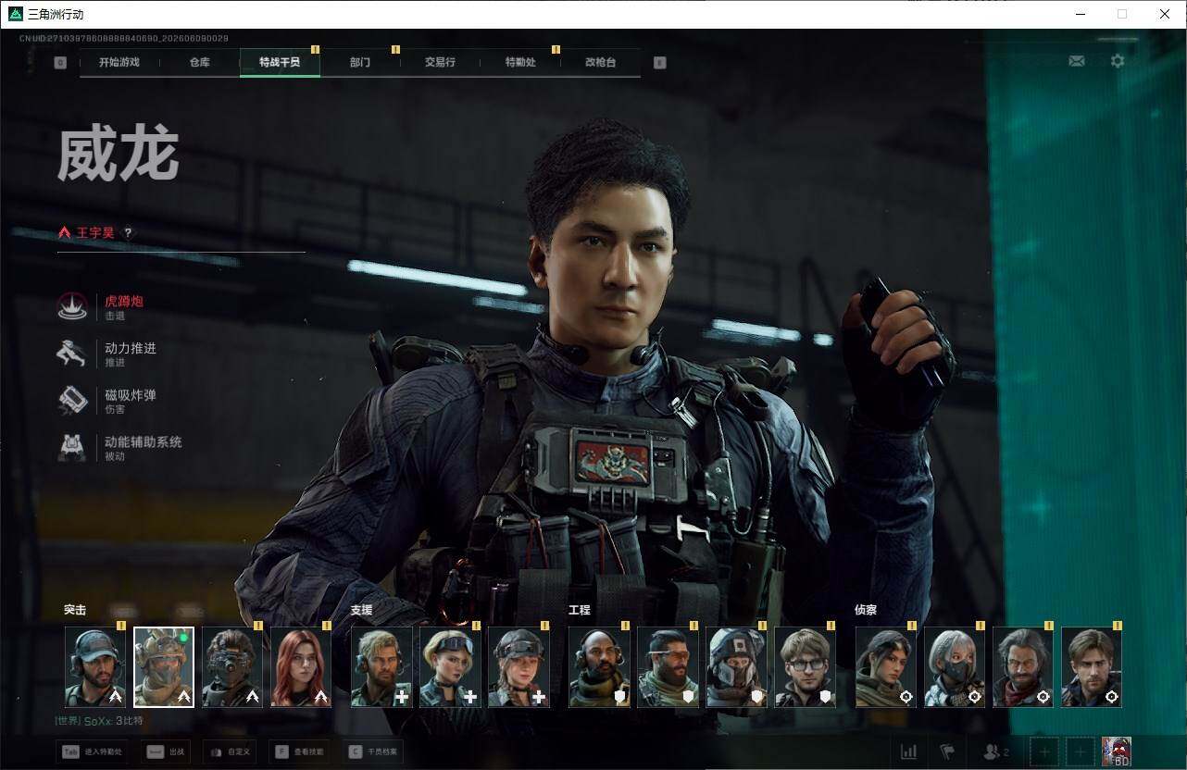Viewport: 1187px width, 770px height.
Task: Click the second empty squad slot plus
Action: (x=1081, y=751)
